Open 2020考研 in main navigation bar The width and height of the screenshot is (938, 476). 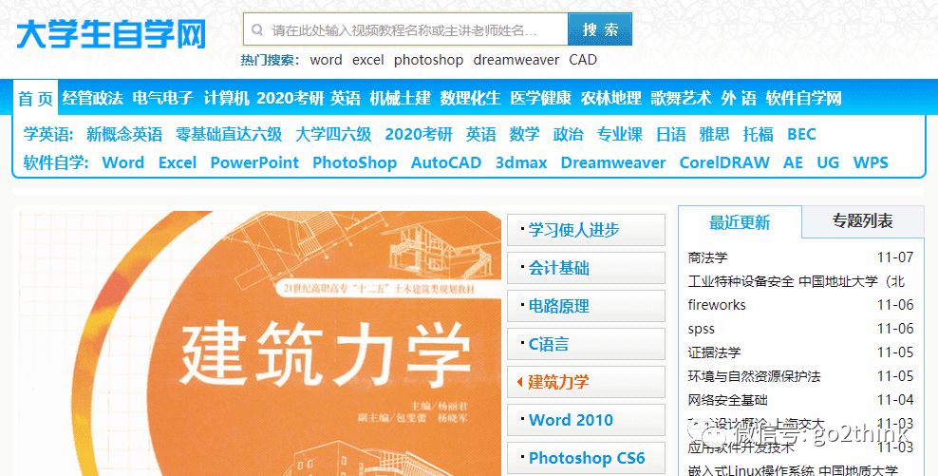point(291,98)
